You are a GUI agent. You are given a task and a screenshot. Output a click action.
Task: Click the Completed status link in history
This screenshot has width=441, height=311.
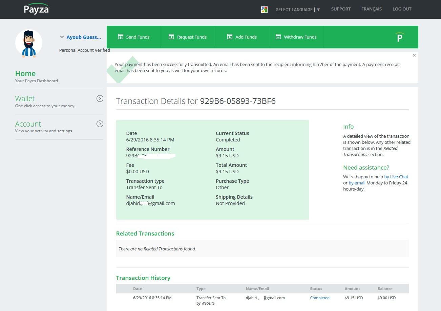320,298
